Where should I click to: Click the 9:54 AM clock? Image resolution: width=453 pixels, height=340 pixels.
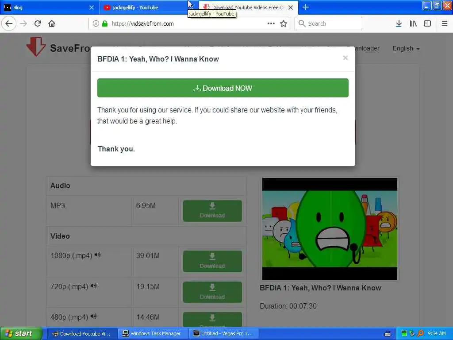tap(437, 333)
